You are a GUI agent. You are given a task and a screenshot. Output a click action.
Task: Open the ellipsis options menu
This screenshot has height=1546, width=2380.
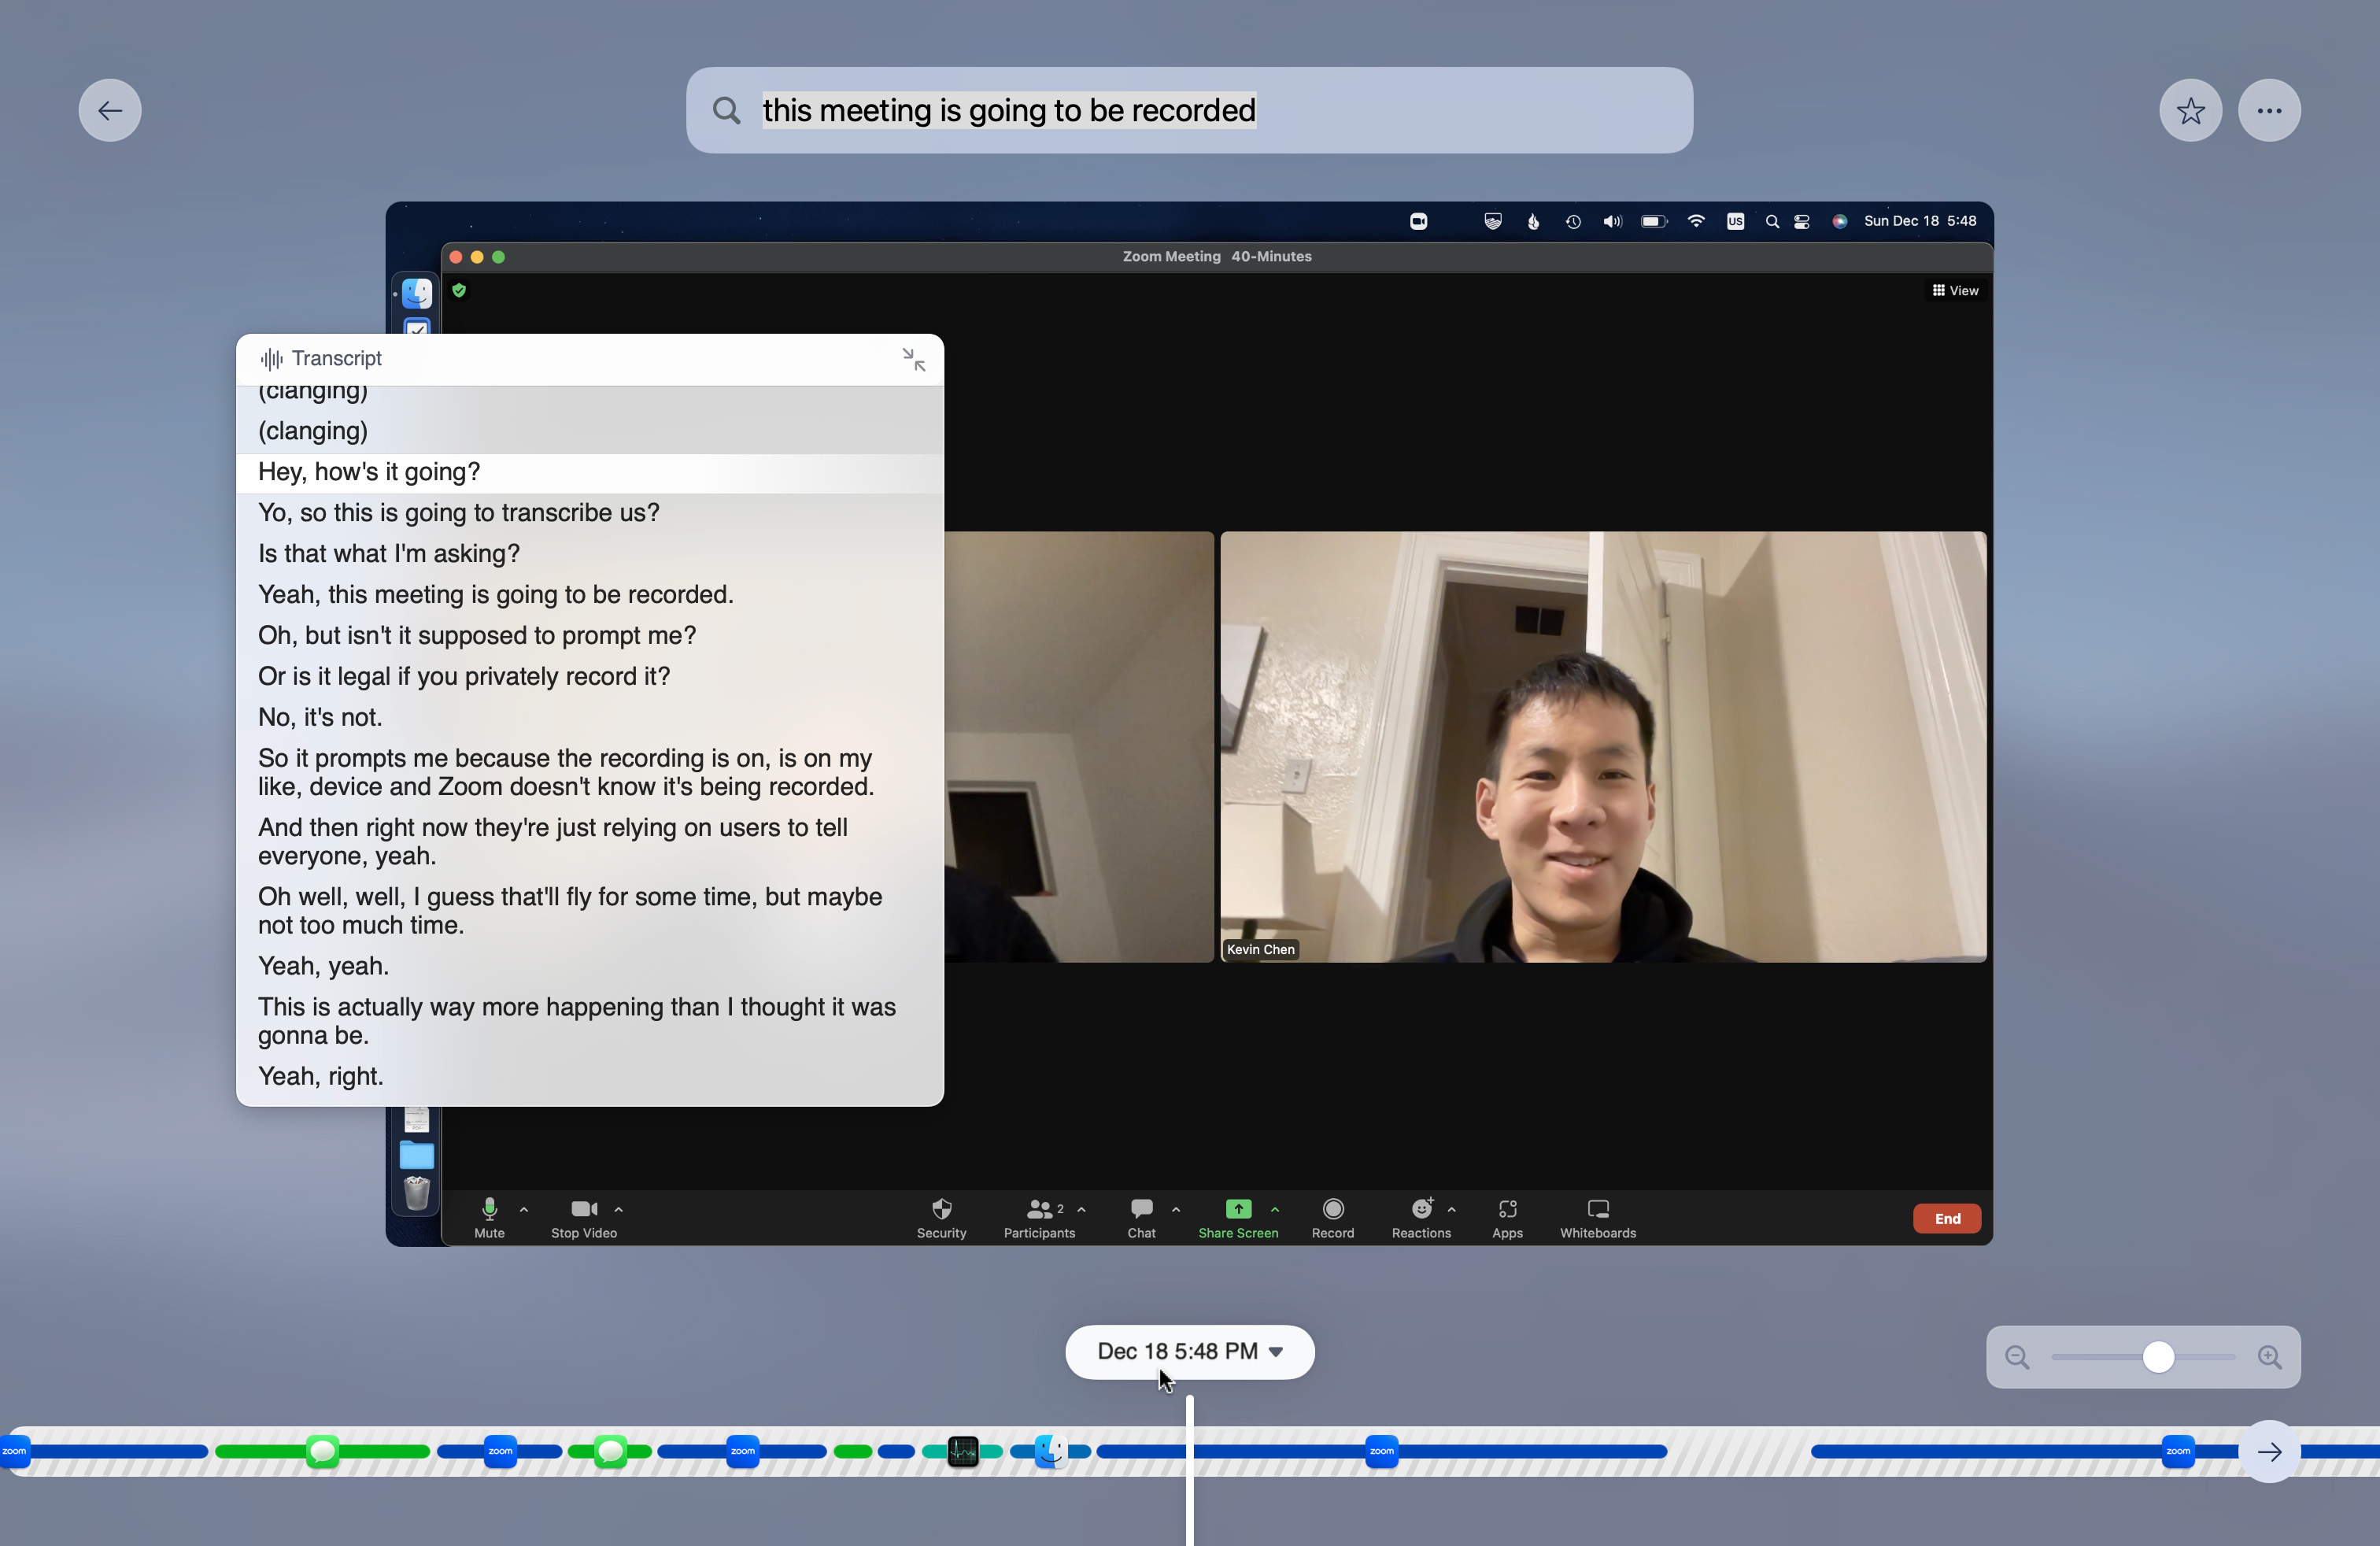pyautogui.click(x=2269, y=110)
